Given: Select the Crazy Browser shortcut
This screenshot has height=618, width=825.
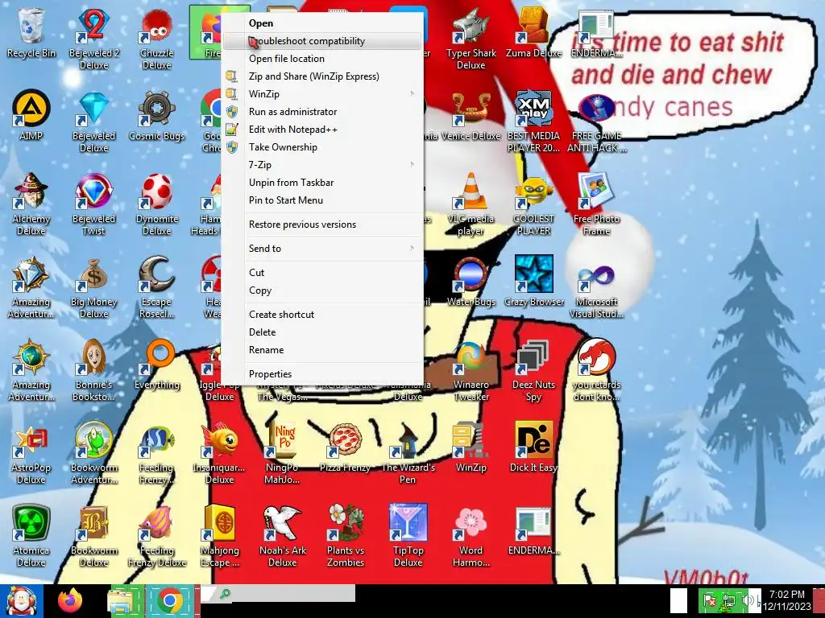Looking at the screenshot, I should click(x=533, y=281).
